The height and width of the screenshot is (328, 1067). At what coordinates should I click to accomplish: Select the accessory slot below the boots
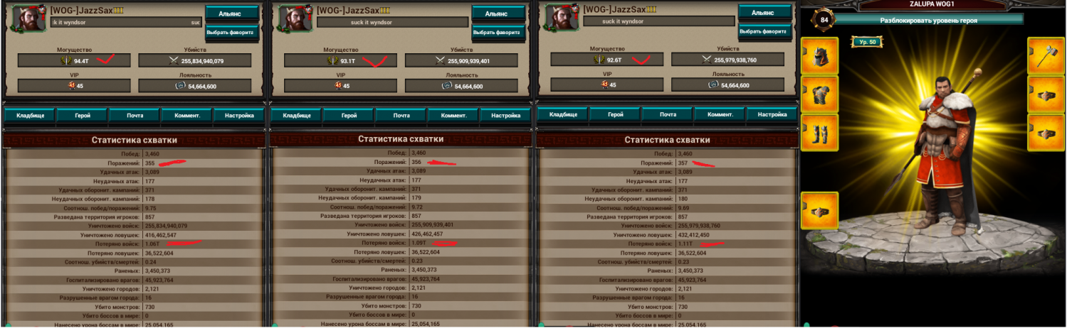819,210
